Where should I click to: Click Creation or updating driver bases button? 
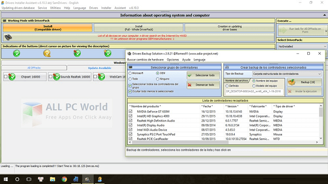[x=230, y=28]
